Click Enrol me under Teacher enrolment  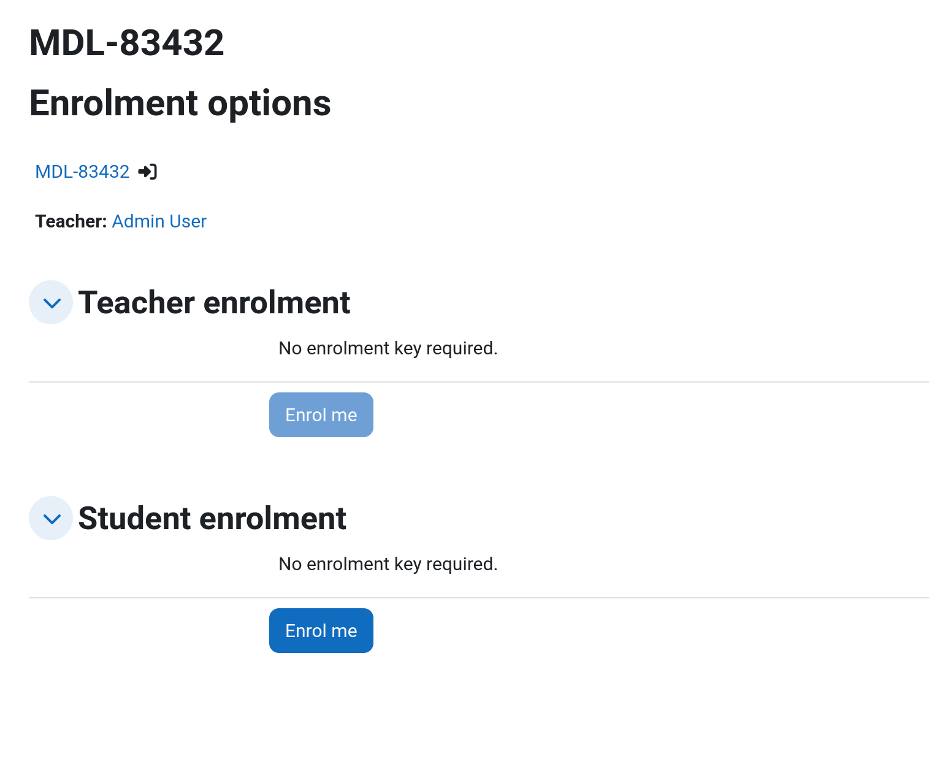pyautogui.click(x=321, y=415)
